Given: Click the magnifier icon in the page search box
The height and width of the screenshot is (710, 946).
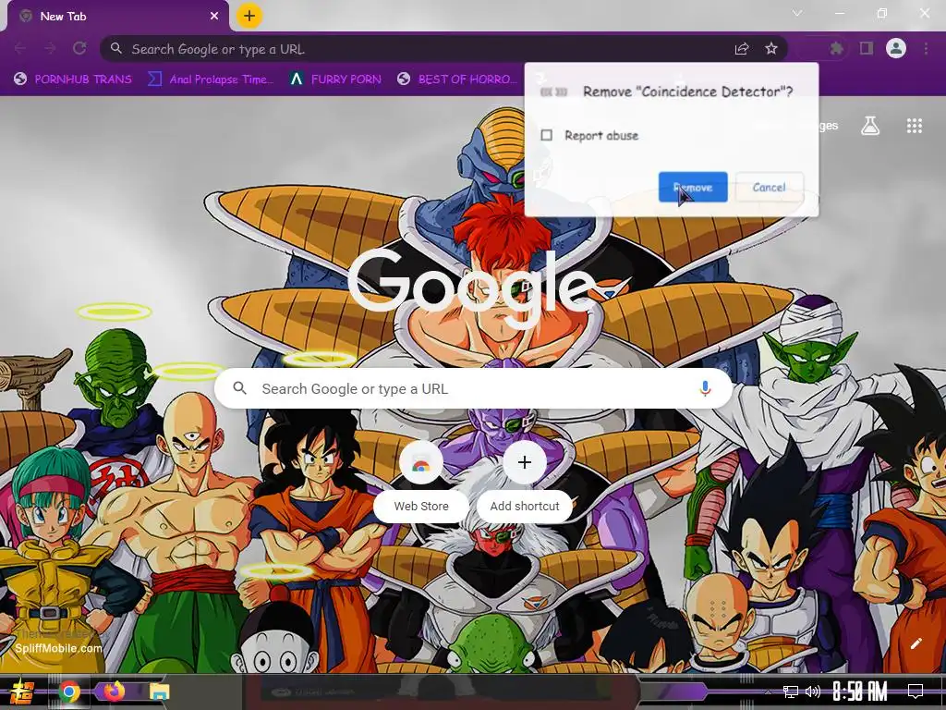Looking at the screenshot, I should pos(239,388).
